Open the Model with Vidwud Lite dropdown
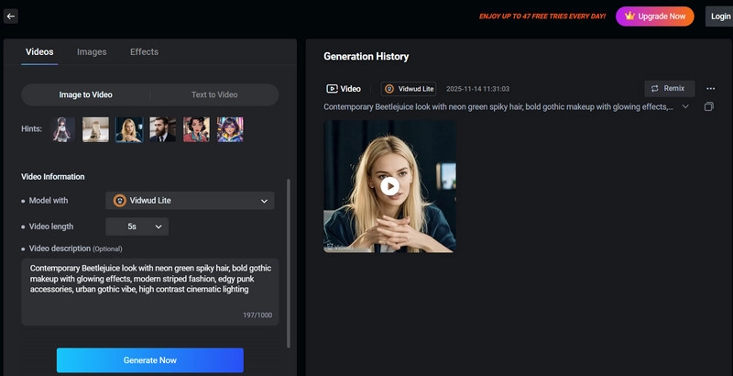Viewport: 733px width, 376px height. click(190, 200)
